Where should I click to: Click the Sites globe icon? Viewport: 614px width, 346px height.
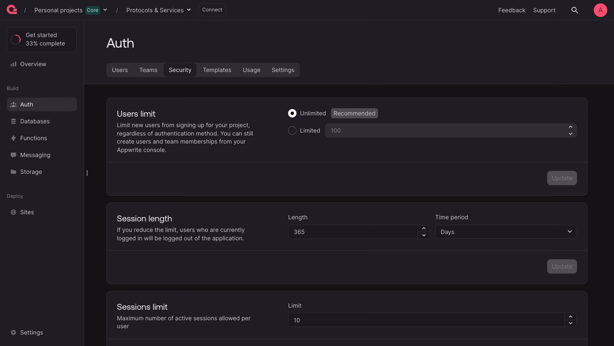(13, 212)
